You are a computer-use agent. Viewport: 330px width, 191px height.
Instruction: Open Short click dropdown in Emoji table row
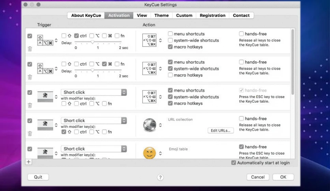coord(94,149)
